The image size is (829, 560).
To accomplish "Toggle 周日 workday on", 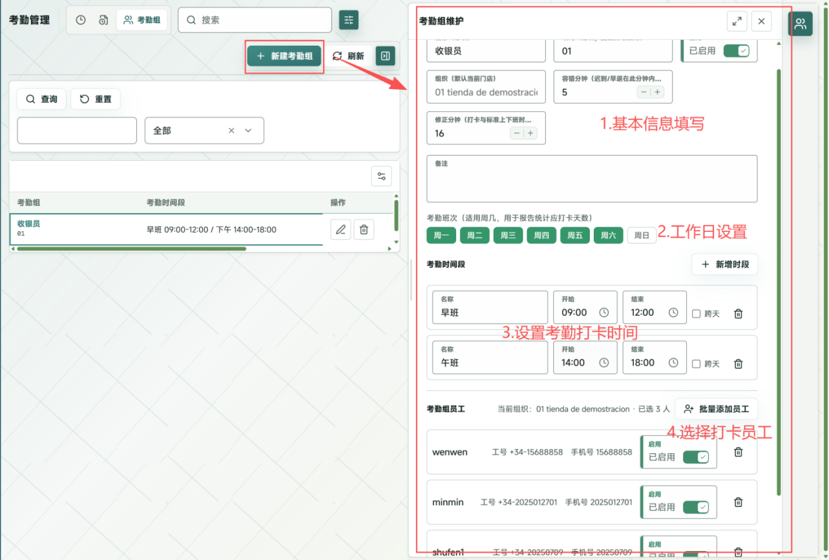I will [x=642, y=235].
